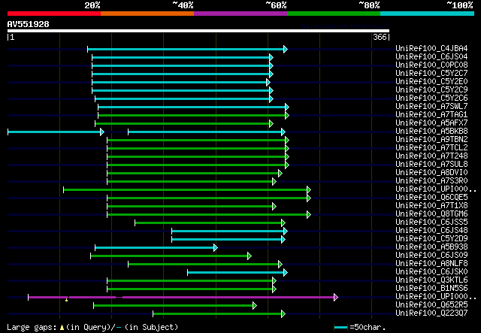Select the UniRef100_A5AFX7 label
The width and height of the screenshot is (481, 333).
click(431, 123)
